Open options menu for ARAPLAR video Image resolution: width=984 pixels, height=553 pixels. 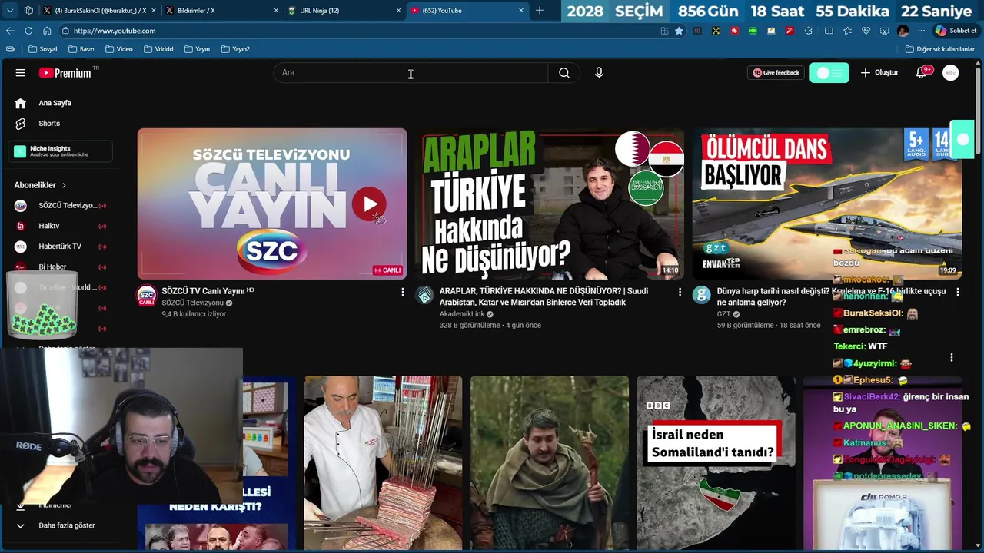point(680,292)
